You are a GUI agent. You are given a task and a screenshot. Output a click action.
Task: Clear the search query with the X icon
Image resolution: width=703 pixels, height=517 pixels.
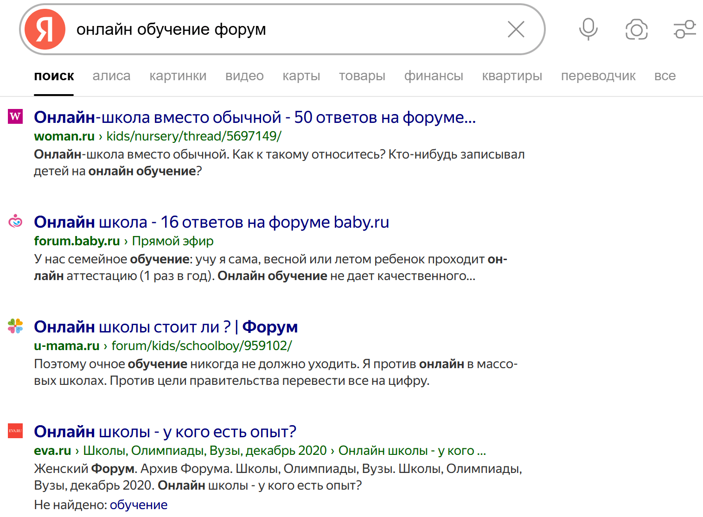pyautogui.click(x=516, y=29)
